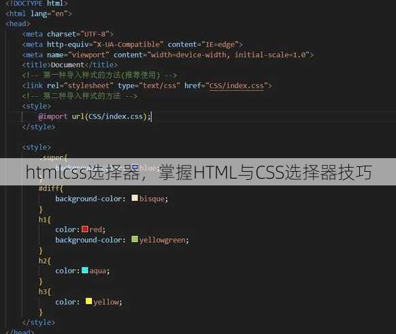Click the "text/css" type value
The width and height of the screenshot is (396, 334).
coord(159,85)
